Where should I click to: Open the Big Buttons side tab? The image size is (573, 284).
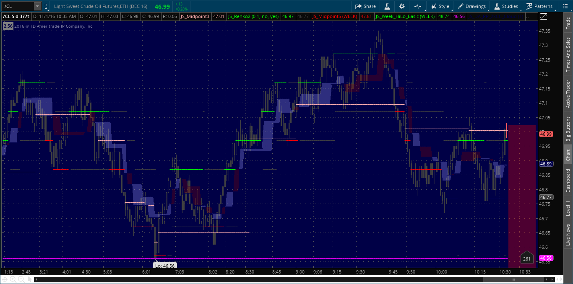568,128
